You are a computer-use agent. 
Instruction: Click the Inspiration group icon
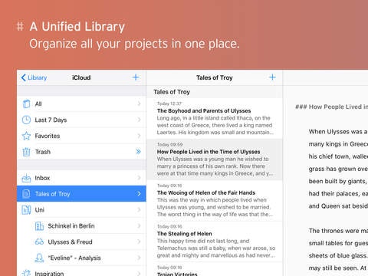[26, 273]
